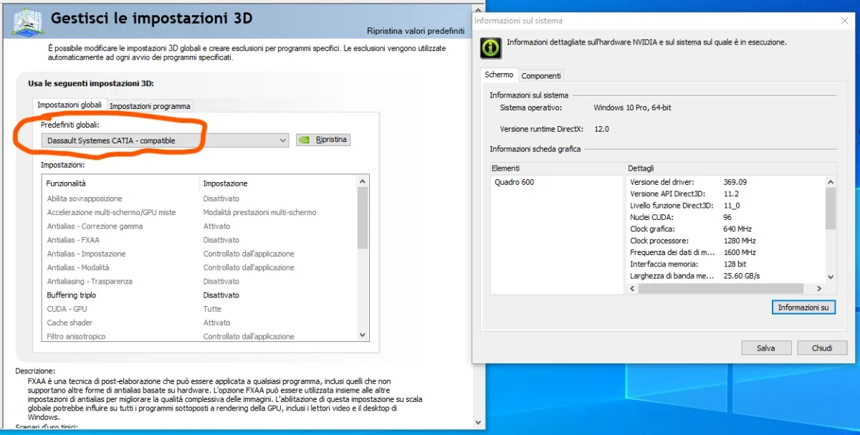
Task: Select Antialias - Impostazione row
Action: pyautogui.click(x=199, y=254)
